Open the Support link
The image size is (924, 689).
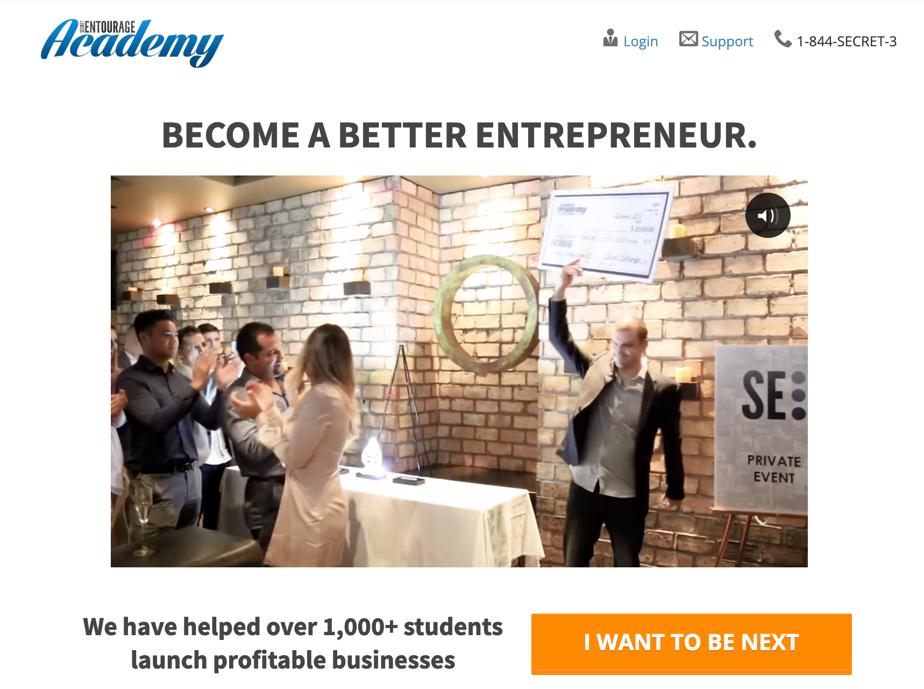(x=727, y=41)
